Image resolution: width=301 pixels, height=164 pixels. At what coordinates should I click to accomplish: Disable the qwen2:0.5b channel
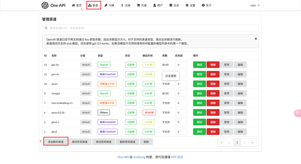click(226, 113)
